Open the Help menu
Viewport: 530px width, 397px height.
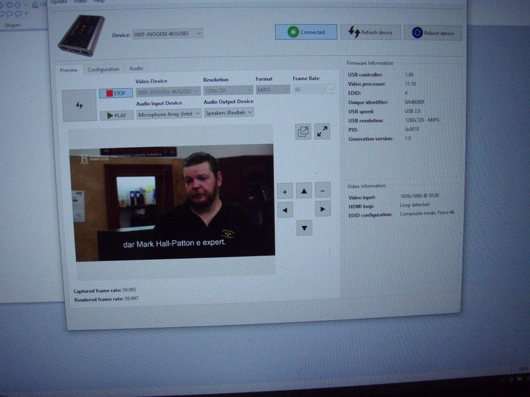pyautogui.click(x=99, y=2)
